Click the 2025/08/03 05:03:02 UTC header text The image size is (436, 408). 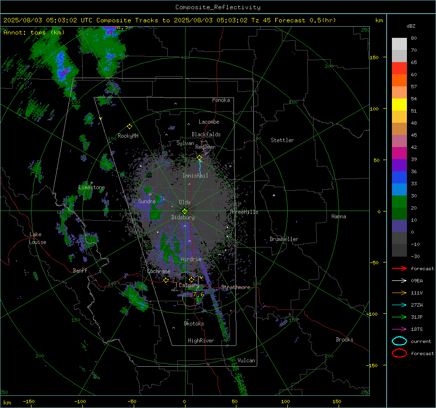coord(48,20)
